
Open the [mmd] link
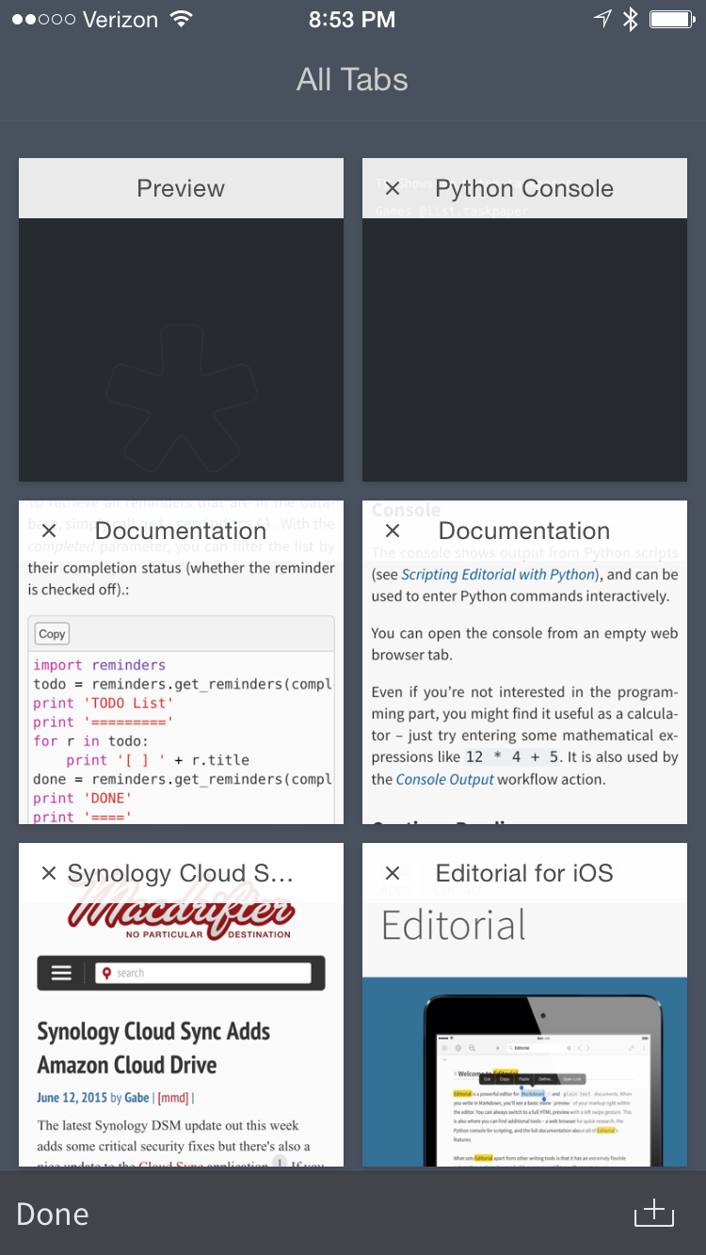tap(172, 1097)
